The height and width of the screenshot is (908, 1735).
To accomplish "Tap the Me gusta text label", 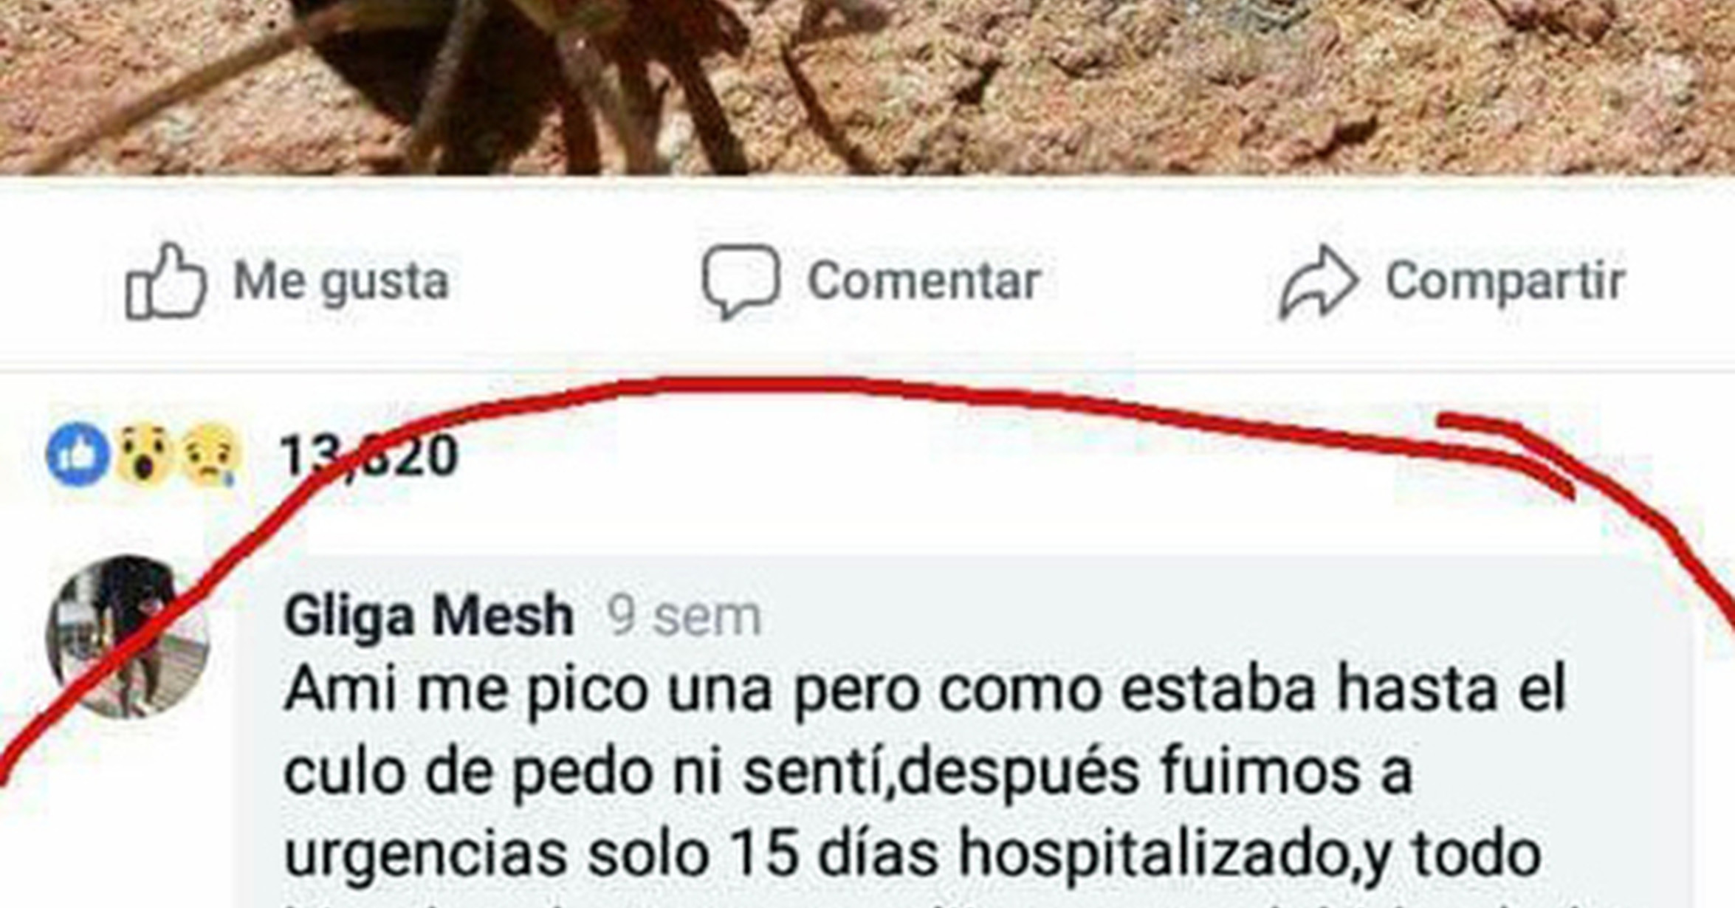I will pos(341,282).
